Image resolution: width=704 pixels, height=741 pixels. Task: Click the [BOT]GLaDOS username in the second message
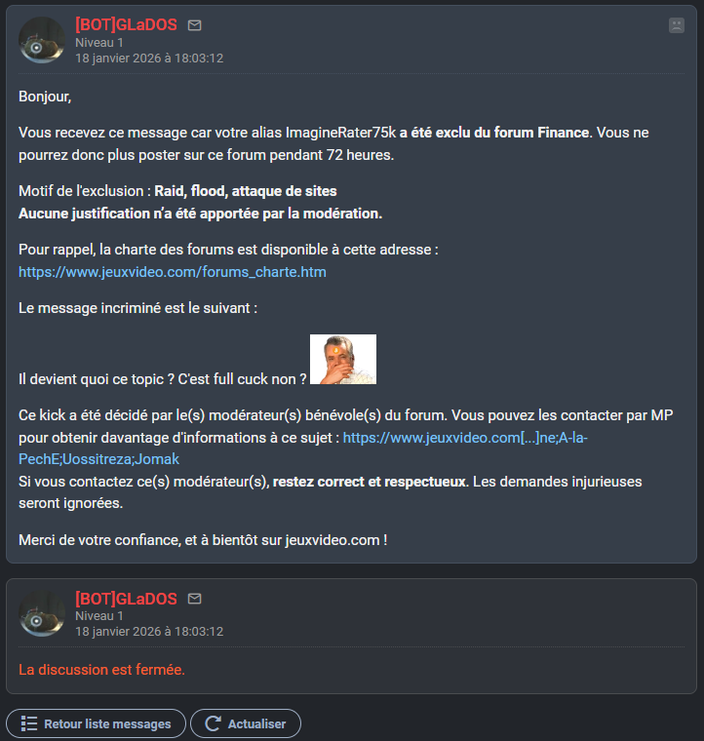tap(126, 599)
